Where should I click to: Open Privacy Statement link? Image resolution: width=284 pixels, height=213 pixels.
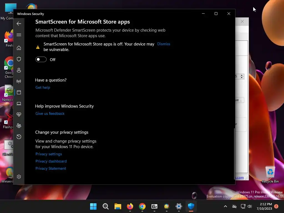coord(51,168)
